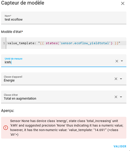Expand the Classe d'état dropdown arrow
Image resolution: width=130 pixels, height=151 pixels.
pos(121,97)
